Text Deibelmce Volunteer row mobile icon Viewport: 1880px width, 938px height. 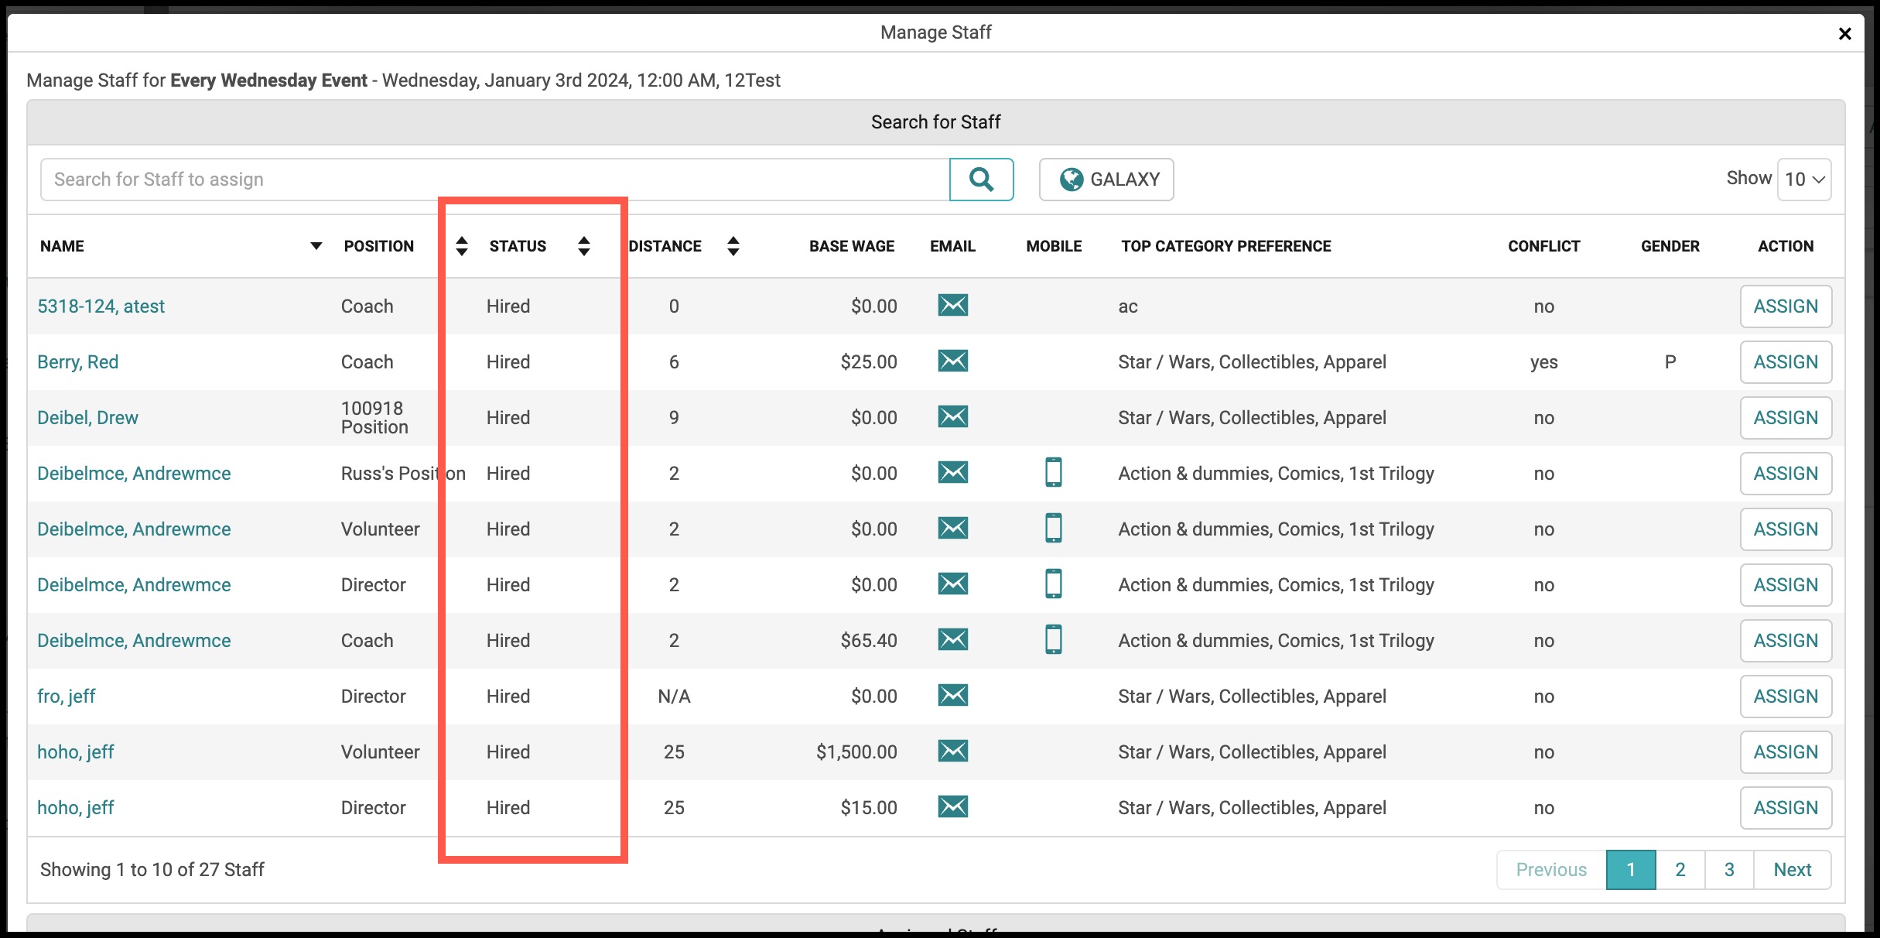point(1054,528)
